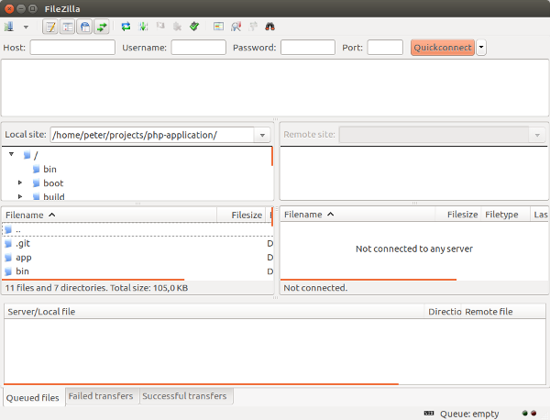This screenshot has width=550, height=420.
Task: Select the .. parent directory row
Action: [137, 230]
